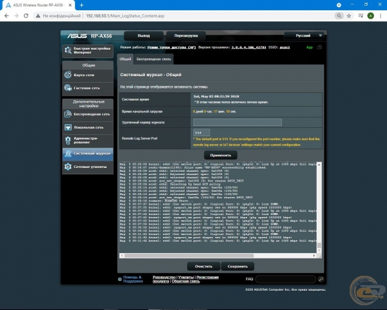Open the Обратная связь (Feedback) link
The height and width of the screenshot is (310, 387).
coord(186,281)
